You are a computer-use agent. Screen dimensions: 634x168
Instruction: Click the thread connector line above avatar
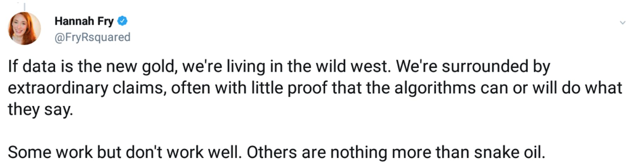coord(24,6)
